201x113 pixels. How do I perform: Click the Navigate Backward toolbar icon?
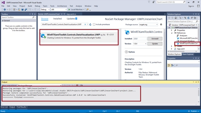(5, 10)
